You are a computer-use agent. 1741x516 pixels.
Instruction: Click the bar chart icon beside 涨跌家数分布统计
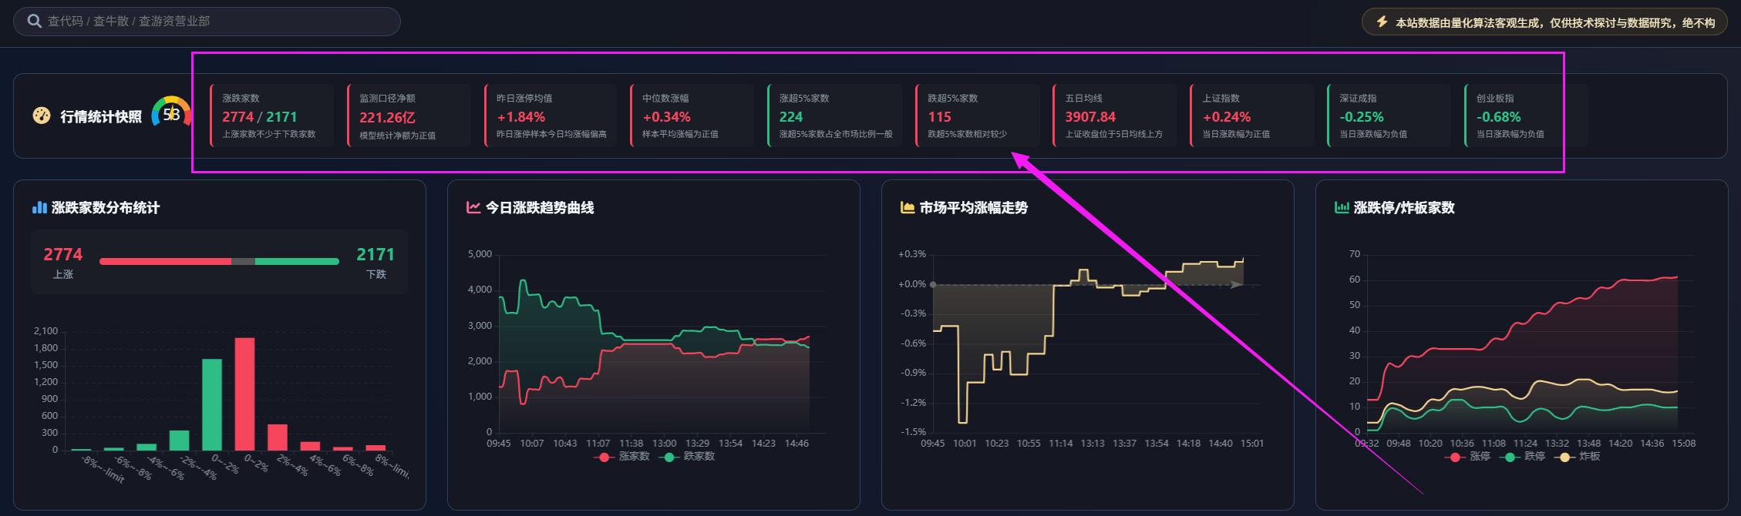pos(39,207)
